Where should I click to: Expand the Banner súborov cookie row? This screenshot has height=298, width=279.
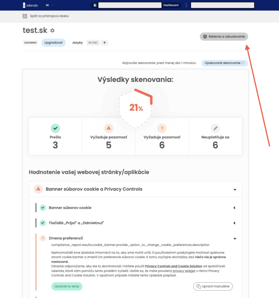coord(234,208)
